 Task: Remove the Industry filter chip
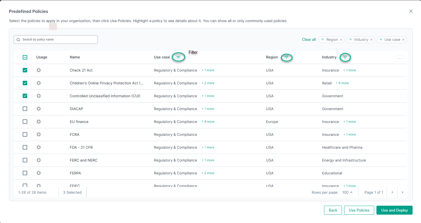tap(371, 40)
